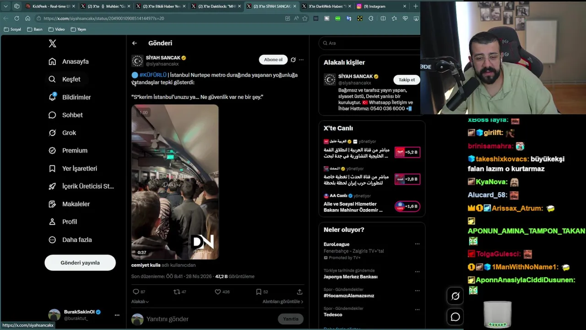This screenshot has width=586, height=330.
Task: Open SİYAH SANCAK profile avatar in post
Action: (137, 61)
